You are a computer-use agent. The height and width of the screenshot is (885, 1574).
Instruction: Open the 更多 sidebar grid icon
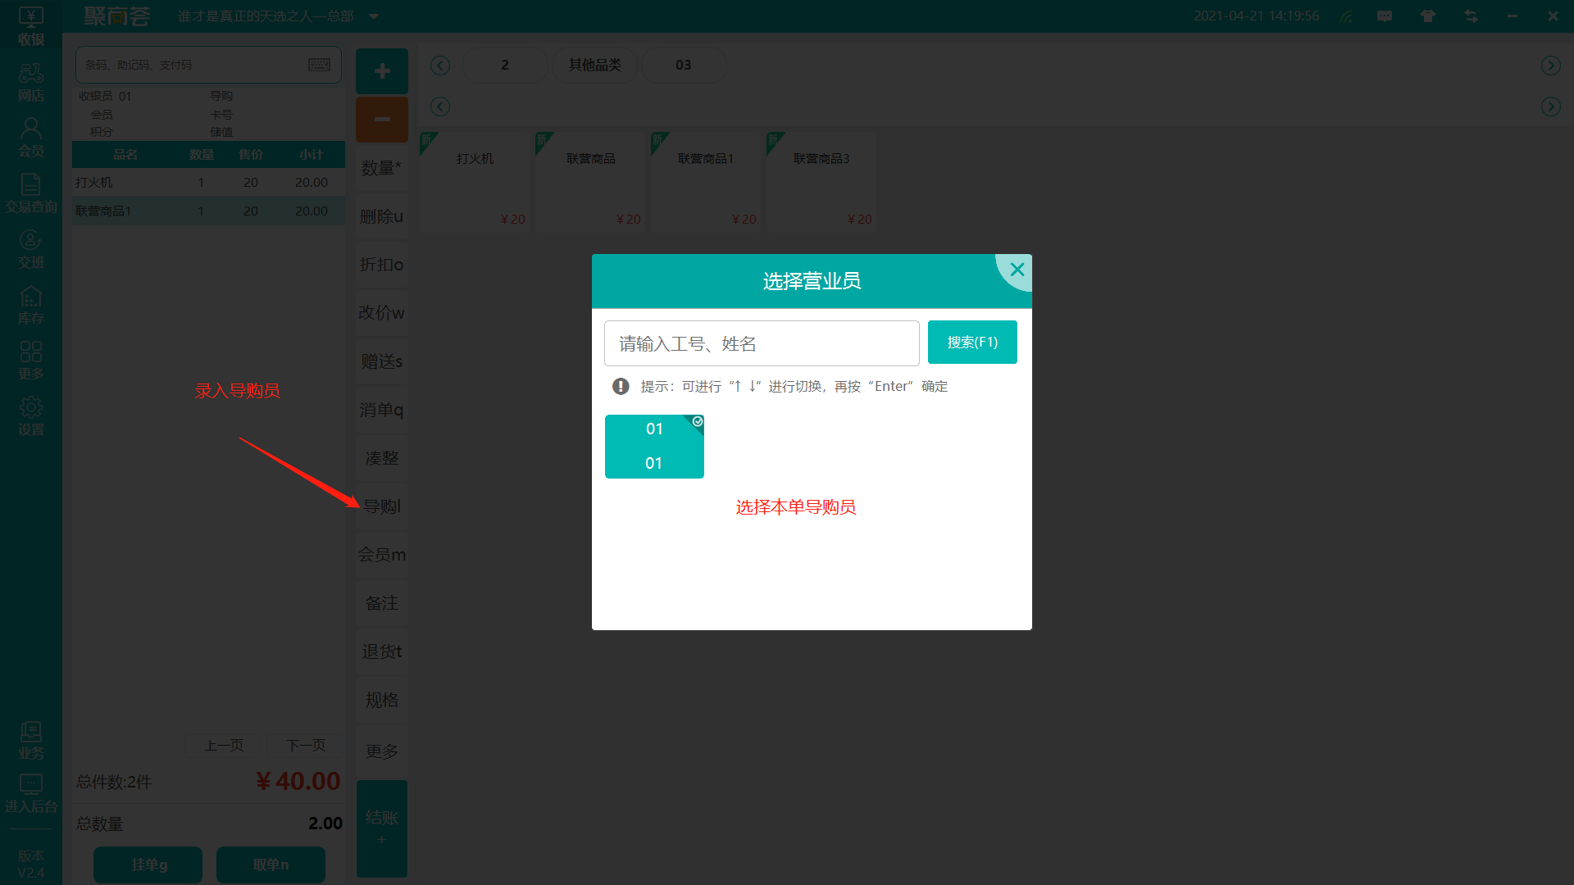click(31, 361)
